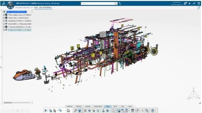Click the tag icon beside search box
This screenshot has width=202, height=113.
pos(120,3)
